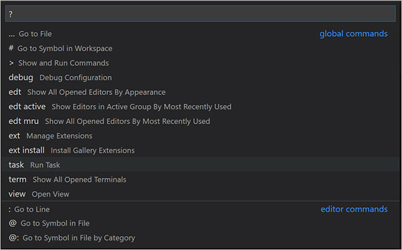Click the editor commands group label

[354, 209]
